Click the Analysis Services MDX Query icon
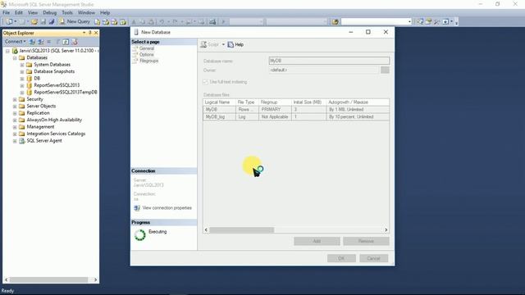The height and width of the screenshot is (295, 525). [106, 22]
